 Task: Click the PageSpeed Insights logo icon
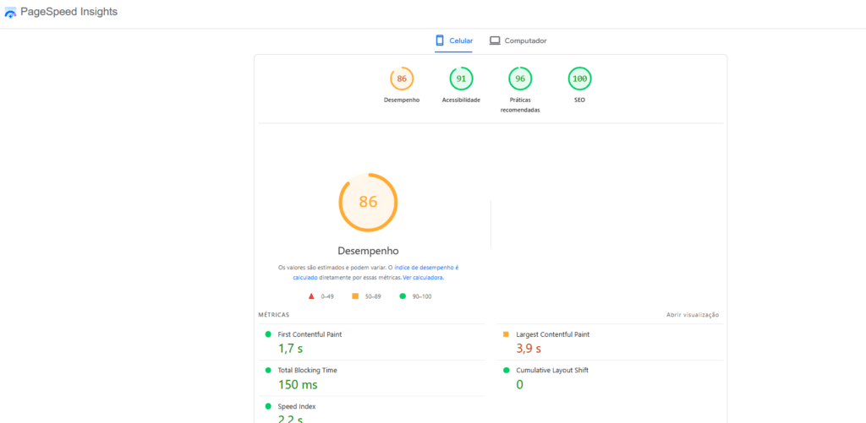click(x=10, y=13)
